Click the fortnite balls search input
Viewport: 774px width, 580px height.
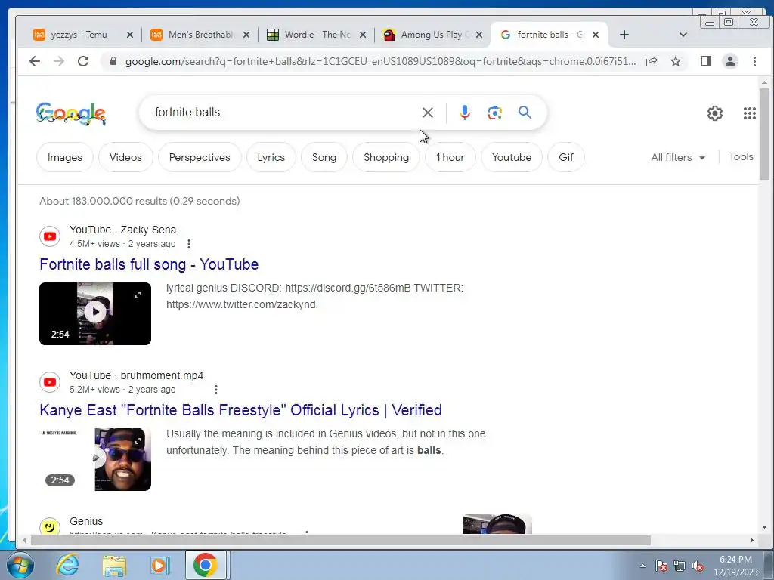(284, 113)
